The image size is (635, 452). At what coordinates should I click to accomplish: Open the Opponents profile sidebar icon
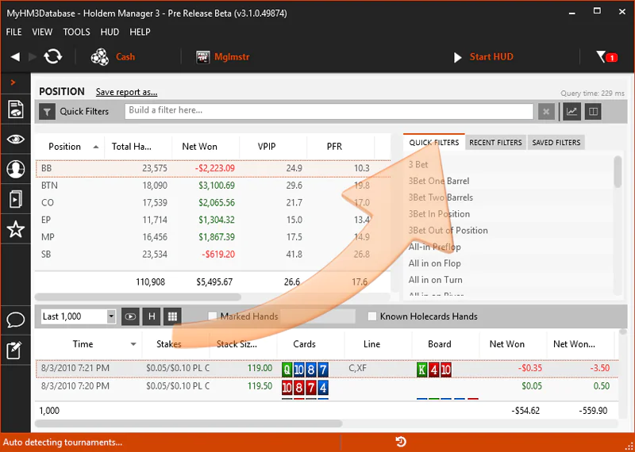click(15, 169)
